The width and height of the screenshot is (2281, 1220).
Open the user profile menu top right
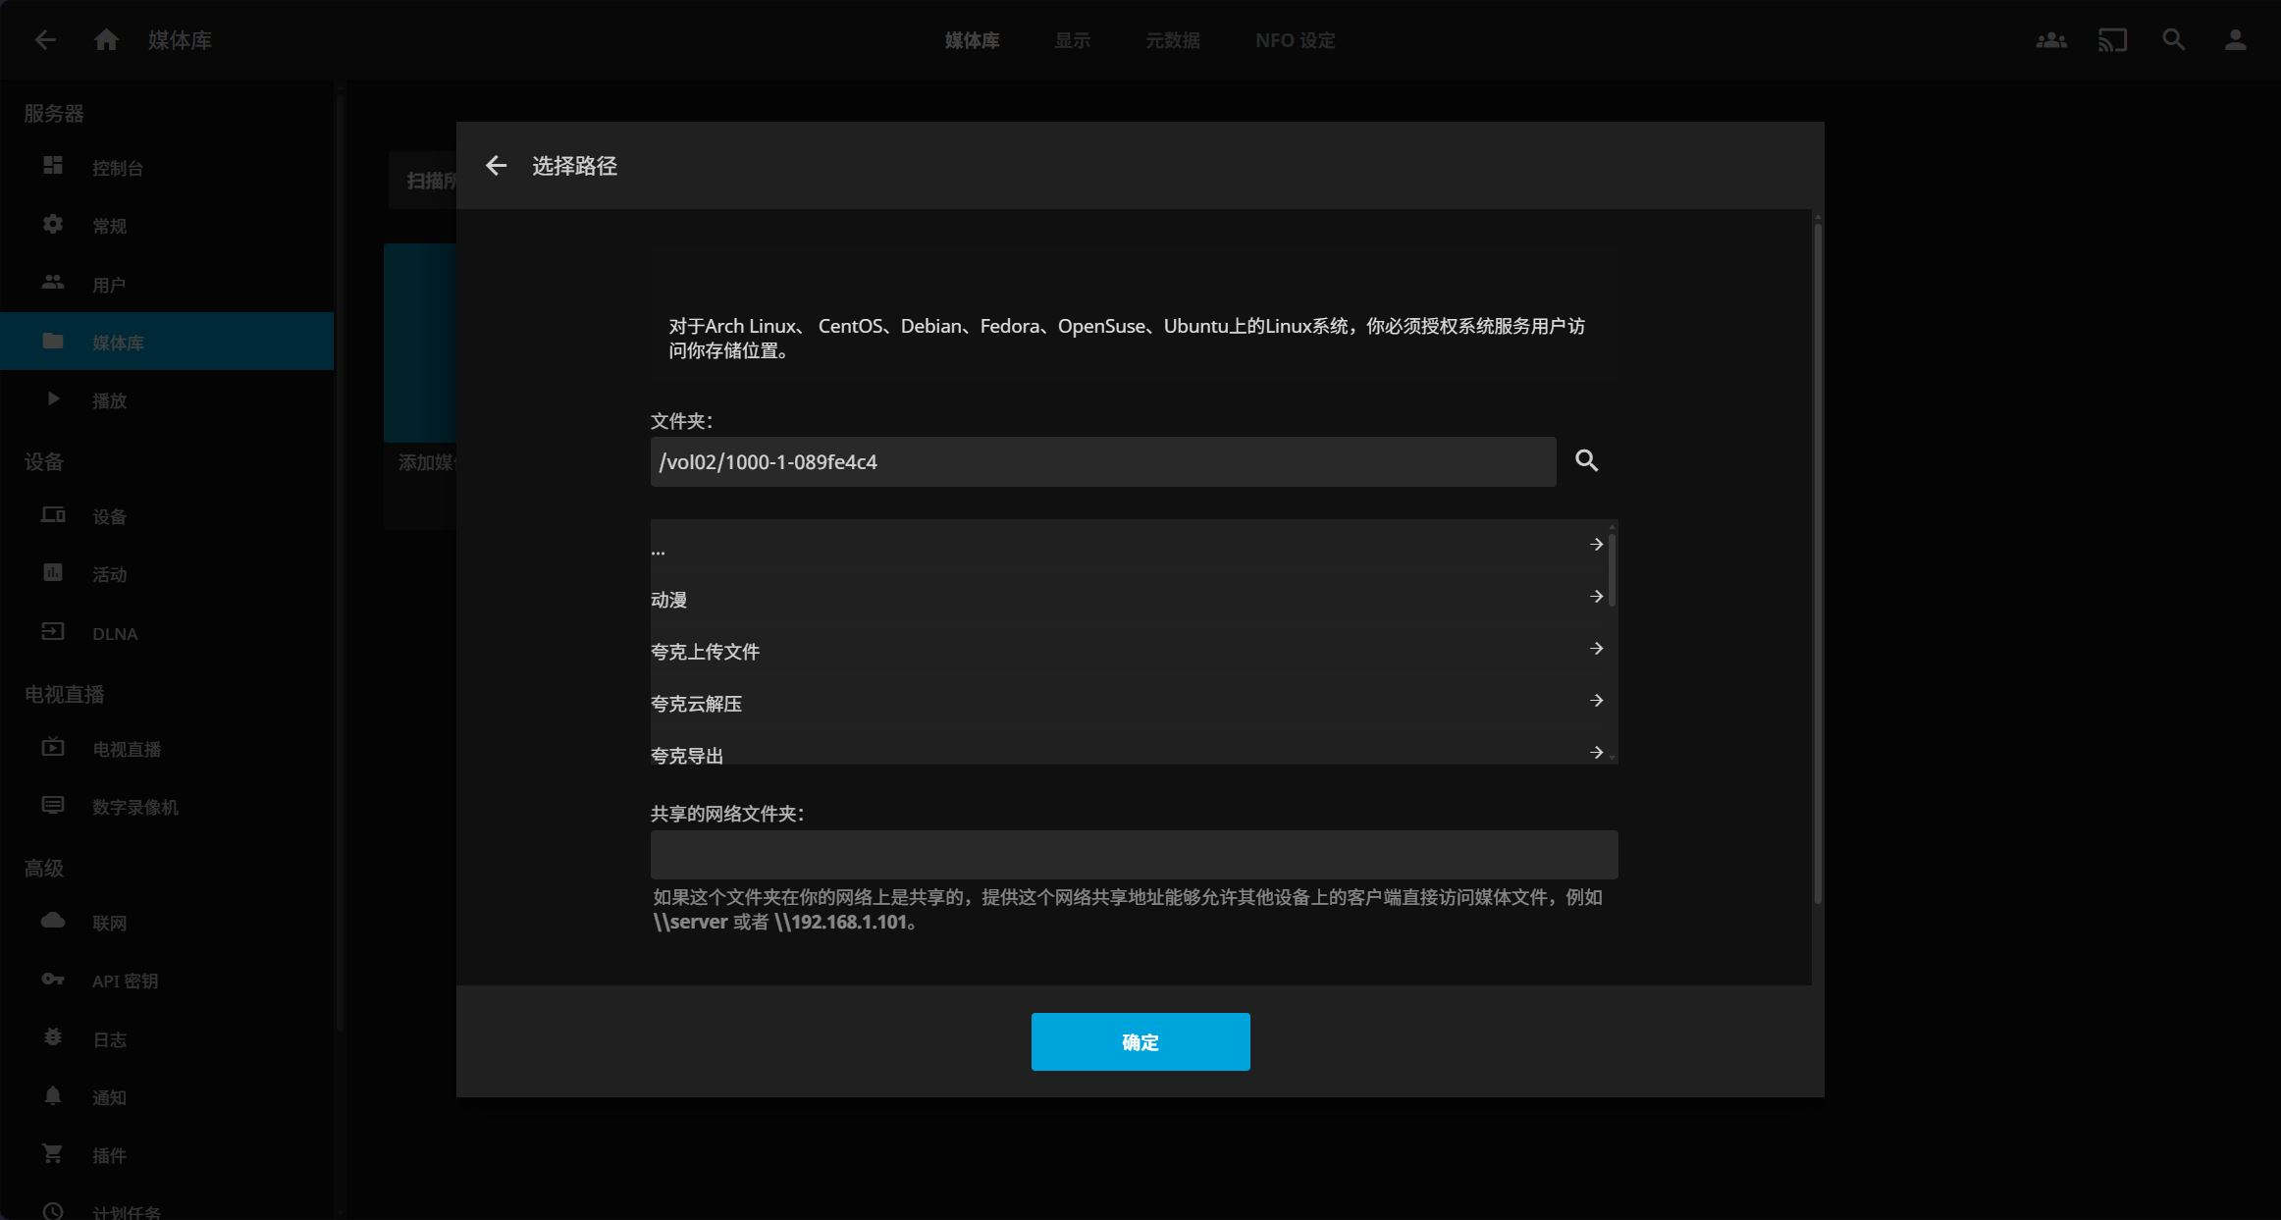coord(2235,40)
